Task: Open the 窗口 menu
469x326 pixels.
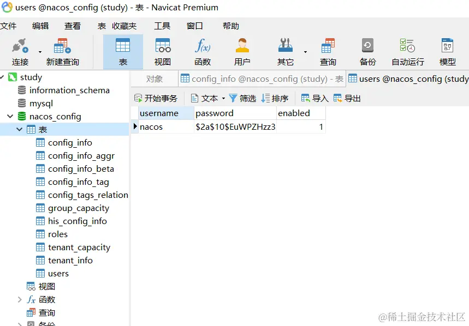Action: (x=195, y=26)
